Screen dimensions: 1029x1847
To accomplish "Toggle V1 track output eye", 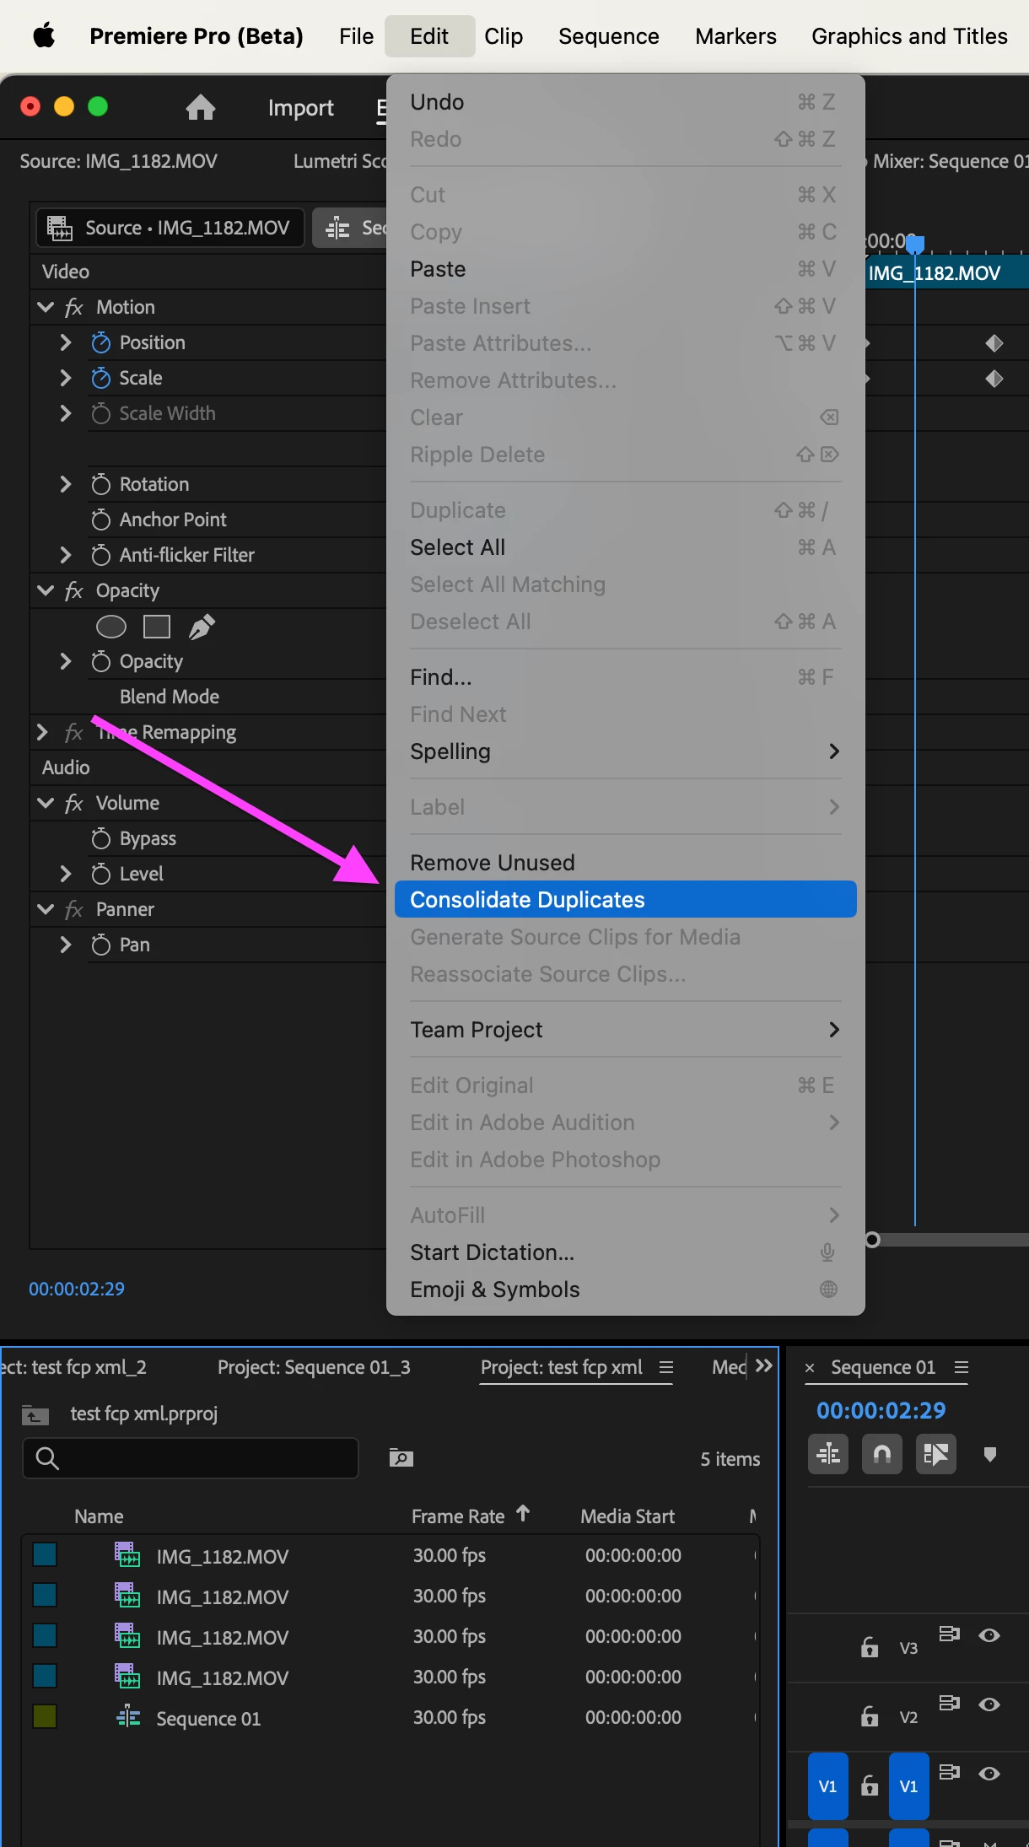I will tap(989, 1774).
